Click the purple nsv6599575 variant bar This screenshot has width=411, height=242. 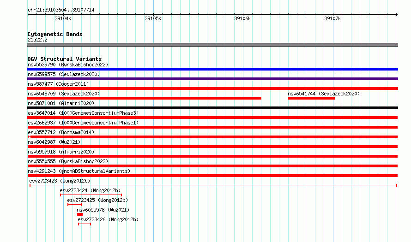tap(212, 79)
